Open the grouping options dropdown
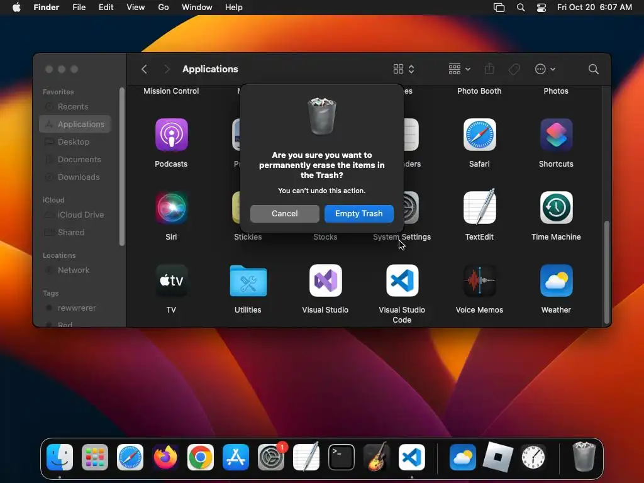 459,69
